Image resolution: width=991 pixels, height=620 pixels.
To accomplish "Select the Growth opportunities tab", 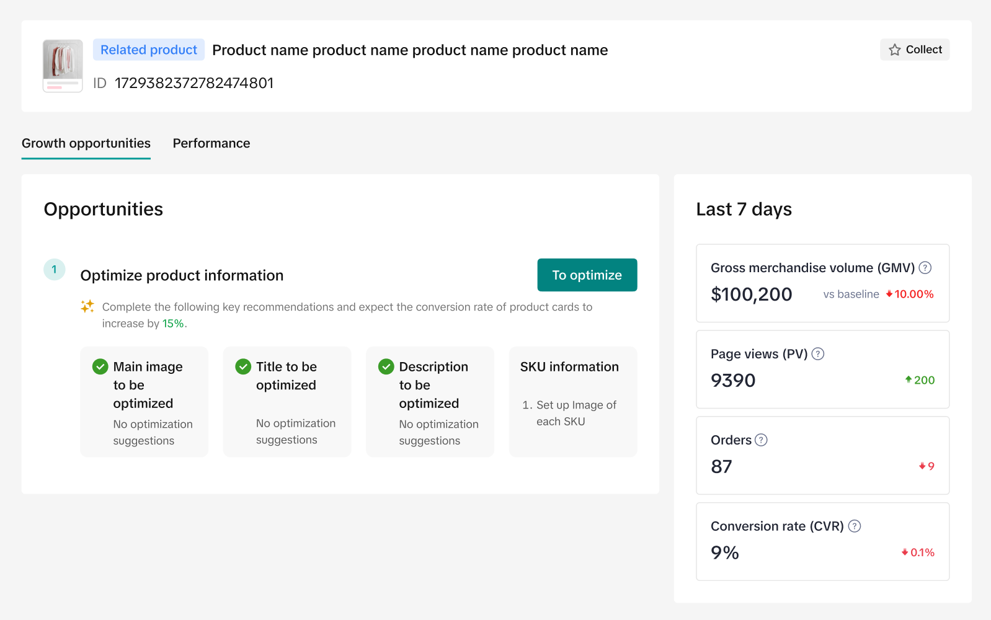I will [86, 143].
